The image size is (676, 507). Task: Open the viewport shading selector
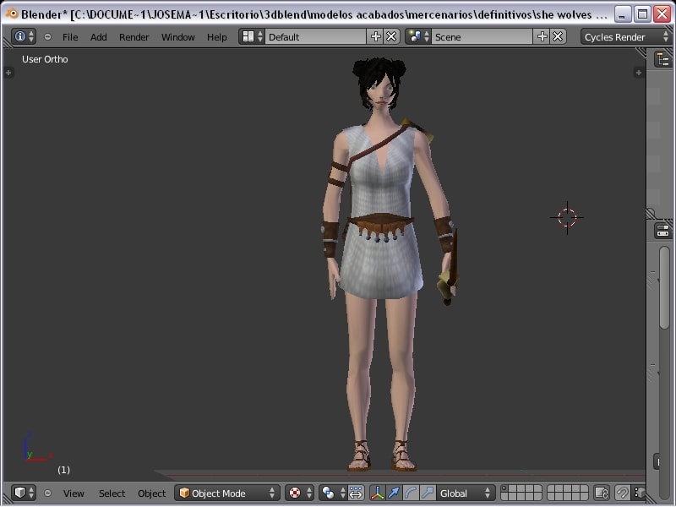[299, 493]
